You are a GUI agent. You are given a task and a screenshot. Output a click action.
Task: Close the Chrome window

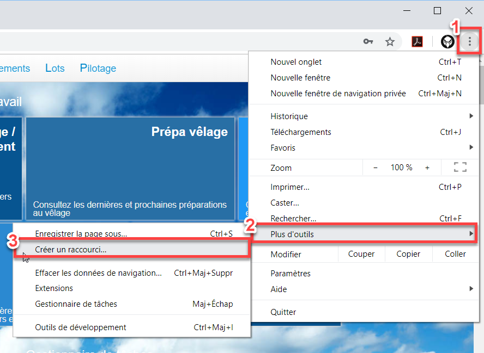pyautogui.click(x=469, y=11)
